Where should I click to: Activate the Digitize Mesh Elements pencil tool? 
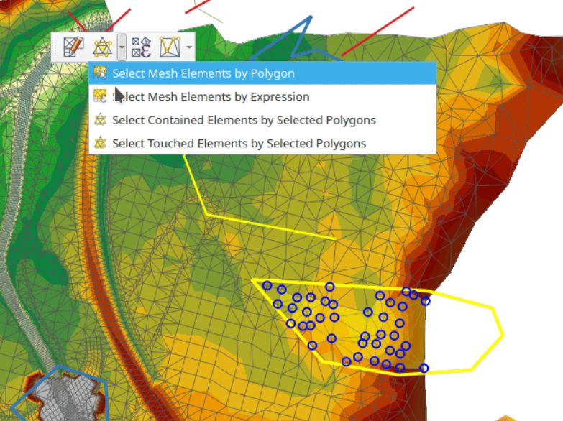(x=73, y=47)
